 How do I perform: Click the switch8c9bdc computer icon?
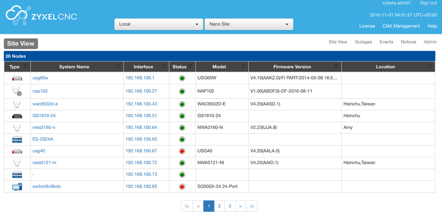click(x=17, y=186)
